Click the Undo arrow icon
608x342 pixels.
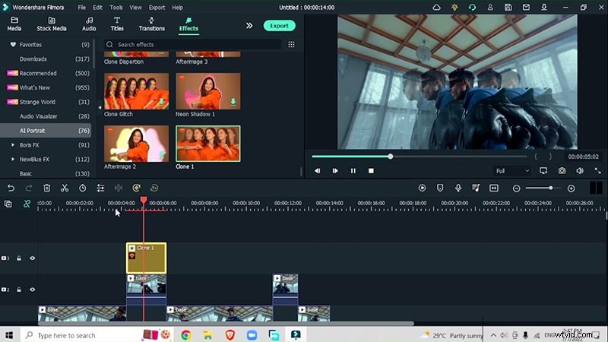point(11,188)
